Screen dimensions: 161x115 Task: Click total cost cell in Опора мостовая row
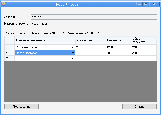coord(144,53)
